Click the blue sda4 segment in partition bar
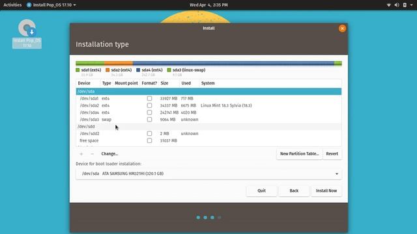This screenshot has height=234, width=417. pos(233,63)
